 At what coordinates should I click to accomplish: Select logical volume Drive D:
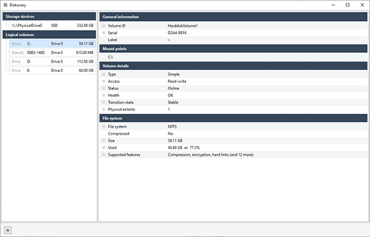pyautogui.click(x=52, y=62)
